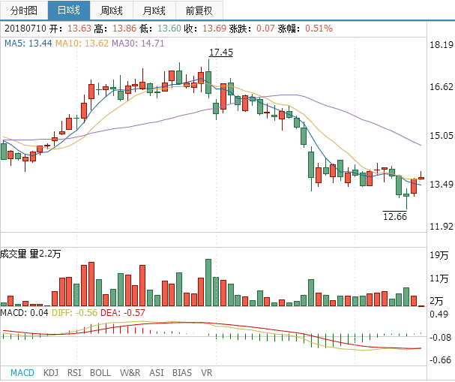The height and width of the screenshot is (382, 455).
Task: Choose the RSI indicator
Action: pyautogui.click(x=74, y=373)
